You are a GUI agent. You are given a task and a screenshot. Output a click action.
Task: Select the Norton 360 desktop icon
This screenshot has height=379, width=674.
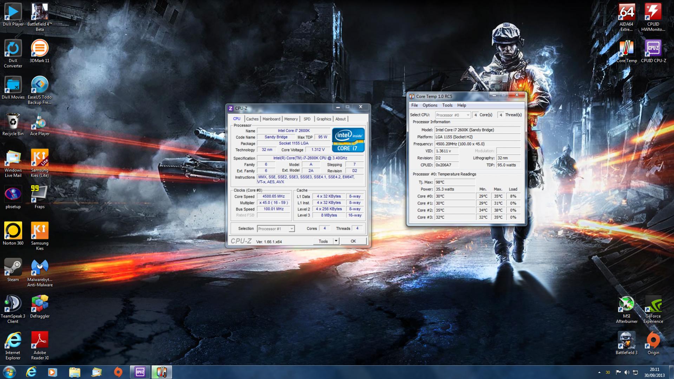(13, 234)
